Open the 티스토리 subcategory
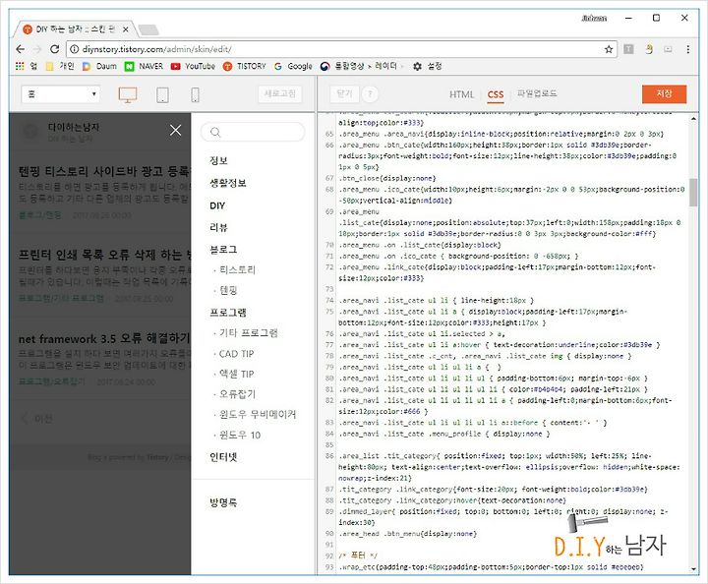 pos(237,270)
